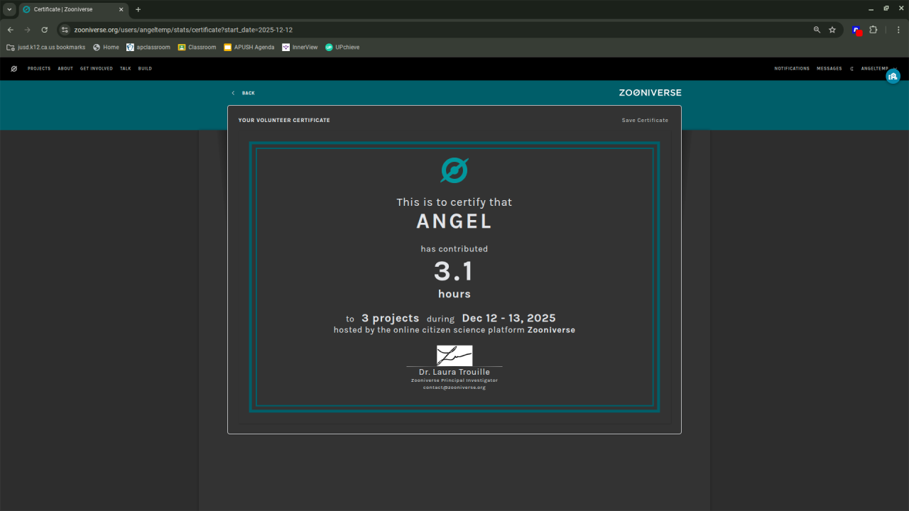Click the contact@zooniverse.org email text
Viewport: 909px width, 511px height.
(454, 388)
